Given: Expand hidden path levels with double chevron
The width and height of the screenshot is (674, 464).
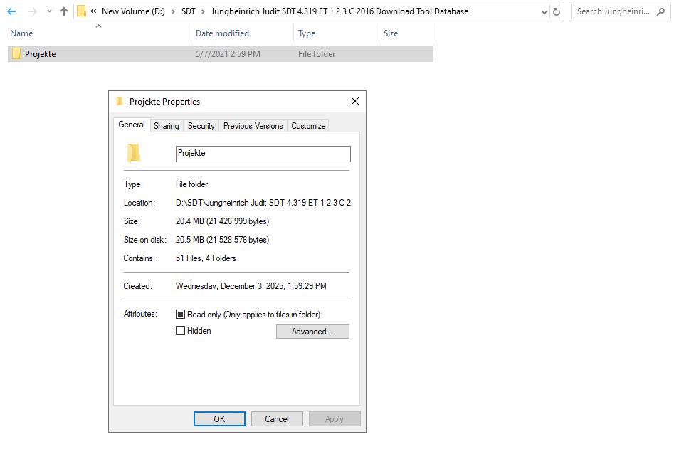Looking at the screenshot, I should [93, 11].
